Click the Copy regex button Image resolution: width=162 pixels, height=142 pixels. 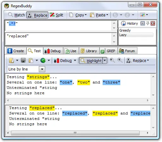[76, 15]
